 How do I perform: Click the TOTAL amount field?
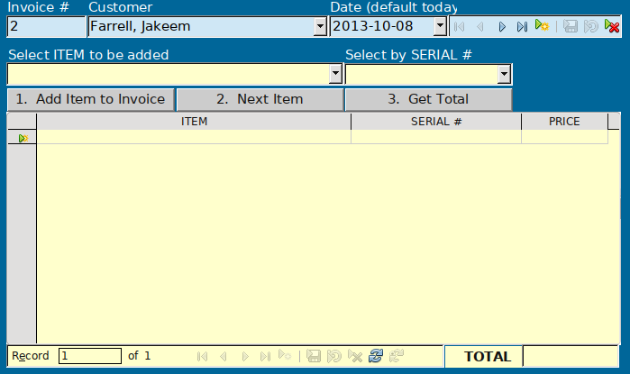[x=571, y=356]
